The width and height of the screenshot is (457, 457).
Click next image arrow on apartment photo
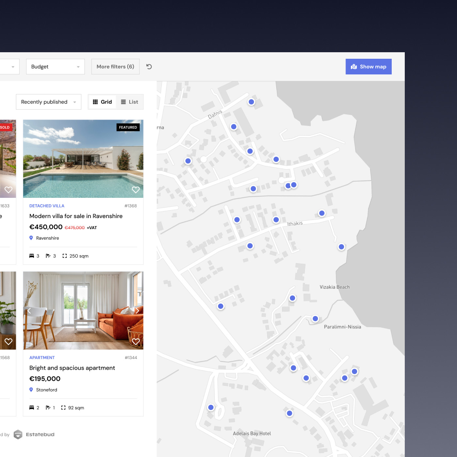tap(137, 311)
